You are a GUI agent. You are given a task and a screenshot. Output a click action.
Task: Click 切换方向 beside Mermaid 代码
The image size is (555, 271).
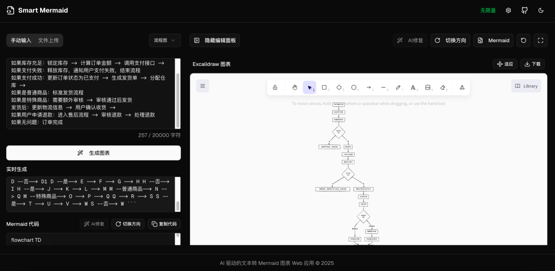(128, 224)
